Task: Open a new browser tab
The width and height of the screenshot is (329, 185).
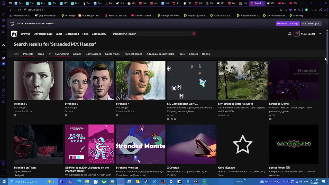Action: 301,3
